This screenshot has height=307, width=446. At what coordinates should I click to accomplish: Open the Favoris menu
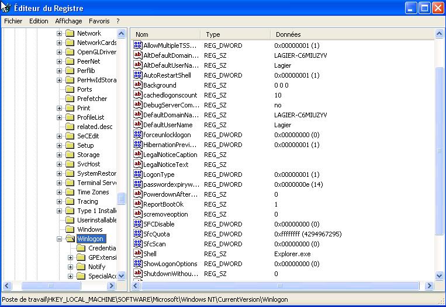(x=99, y=21)
